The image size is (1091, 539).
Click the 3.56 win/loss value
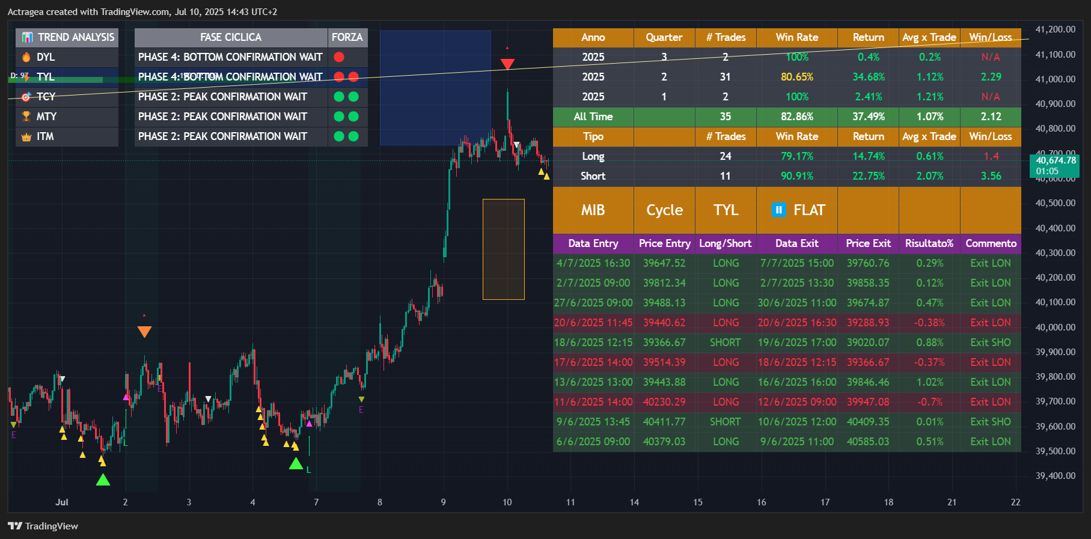tap(991, 176)
